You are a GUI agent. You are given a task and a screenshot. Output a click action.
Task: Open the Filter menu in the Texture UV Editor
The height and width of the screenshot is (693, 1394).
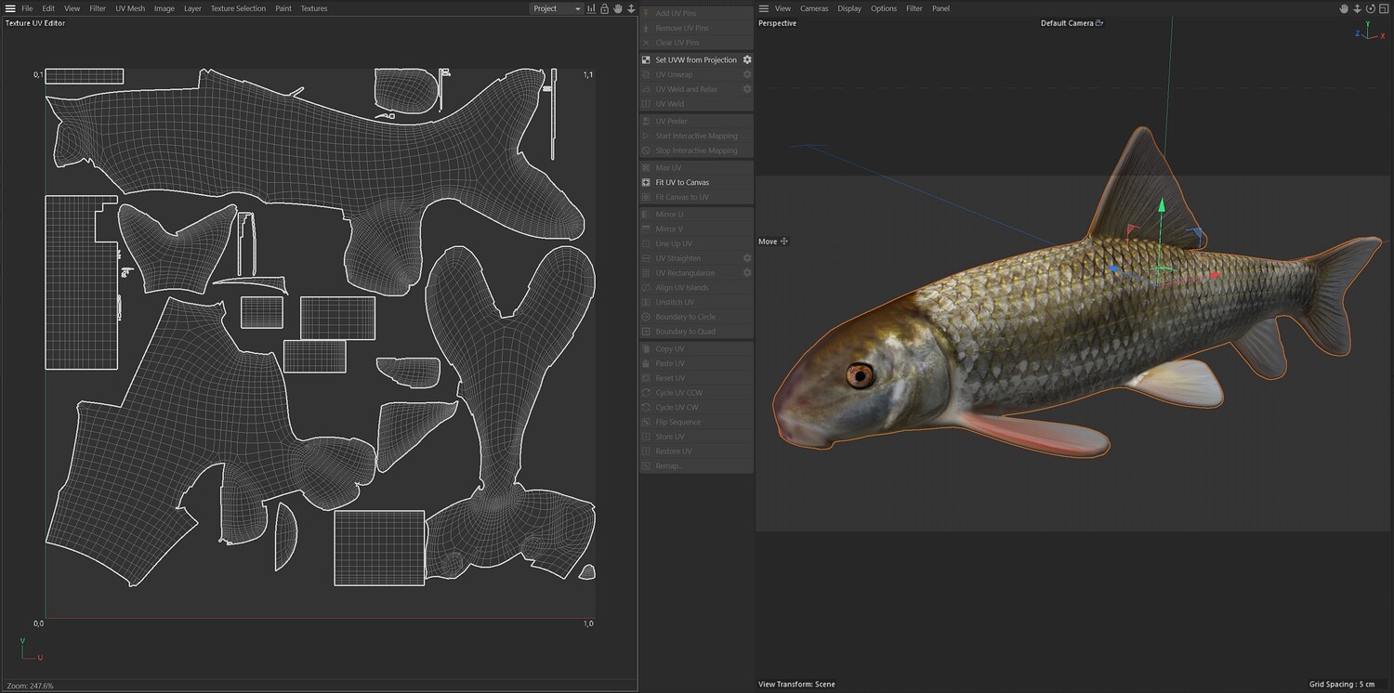98,8
